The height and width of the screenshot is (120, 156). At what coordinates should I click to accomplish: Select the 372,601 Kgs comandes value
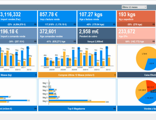(x=48, y=31)
